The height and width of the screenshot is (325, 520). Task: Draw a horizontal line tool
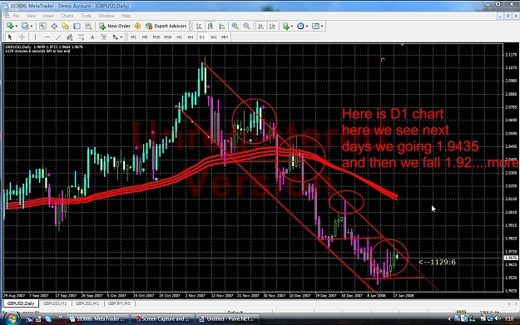tap(47, 37)
